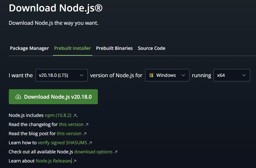Open the download options link

click(93, 152)
